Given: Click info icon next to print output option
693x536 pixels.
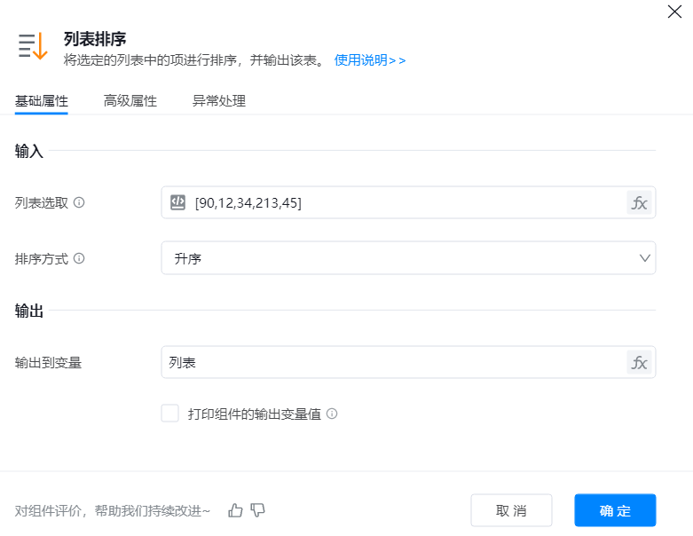Looking at the screenshot, I should 332,414.
